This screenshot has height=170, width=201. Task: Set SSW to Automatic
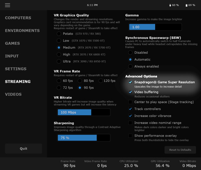[130, 59]
